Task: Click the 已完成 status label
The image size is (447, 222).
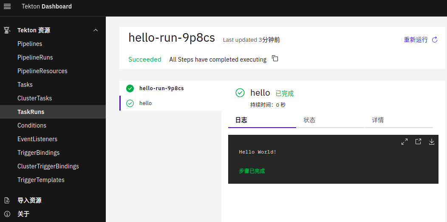Action: coord(285,94)
